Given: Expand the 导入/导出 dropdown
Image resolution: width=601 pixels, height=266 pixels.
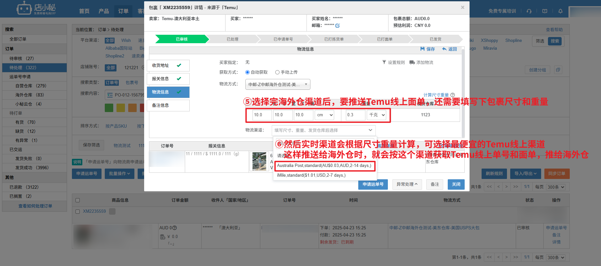Looking at the screenshot, I should pyautogui.click(x=526, y=174).
